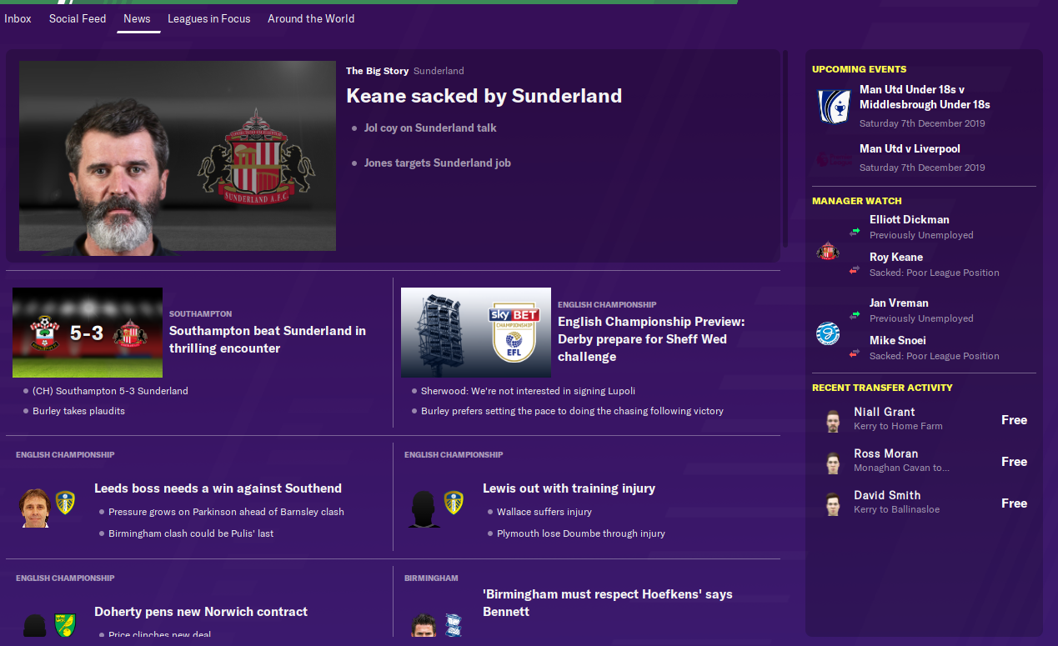Viewport: 1058px width, 646px height.
Task: Click the Elliott Dickman manager name
Action: coord(910,220)
